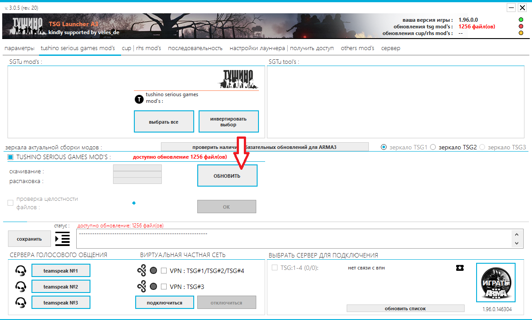Image resolution: width=532 pixels, height=320 pixels.
Task: Open the последовательность tab
Action: pyautogui.click(x=195, y=48)
